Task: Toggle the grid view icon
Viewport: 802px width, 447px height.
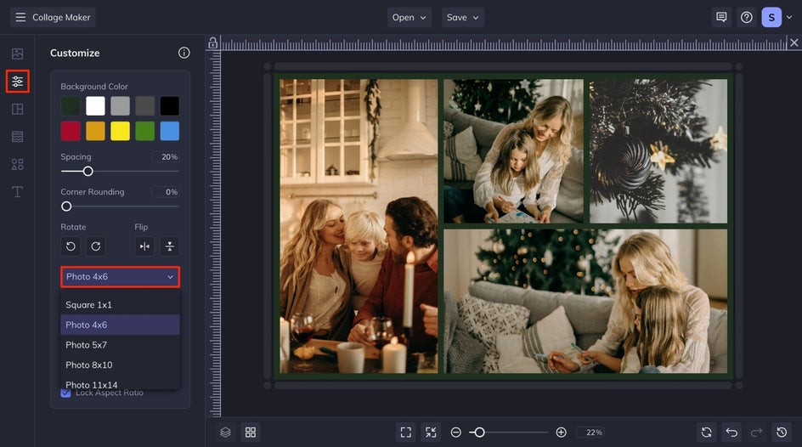Action: pos(251,433)
